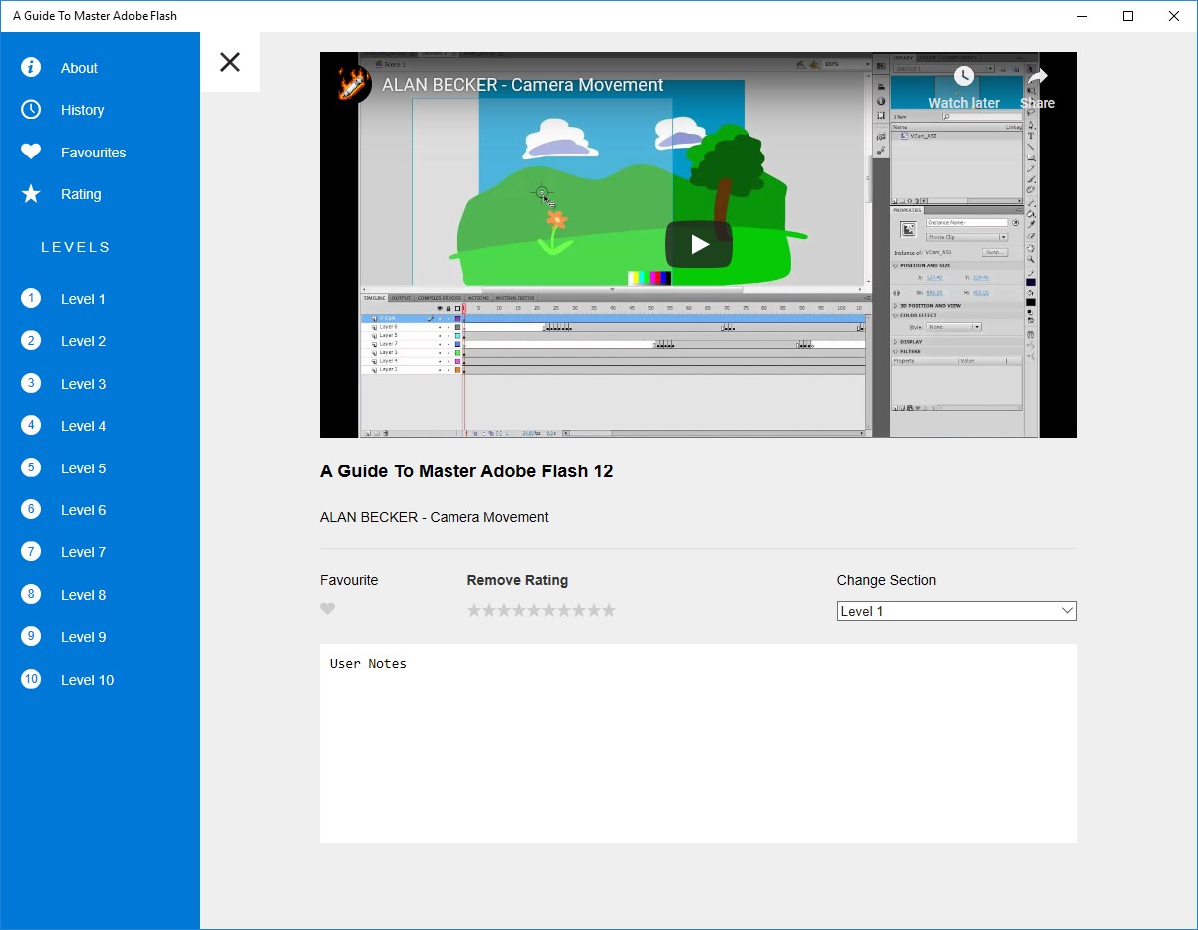Maximize the application window
Image resolution: width=1198 pixels, height=930 pixels.
coord(1128,16)
